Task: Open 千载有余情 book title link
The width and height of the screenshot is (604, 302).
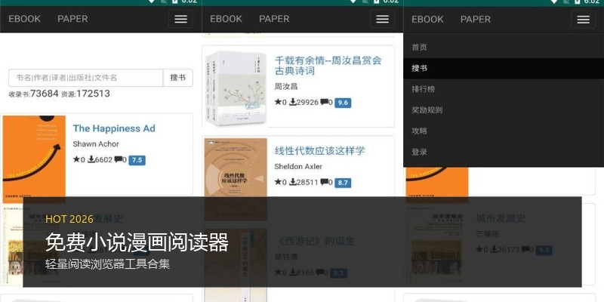Action: (x=328, y=66)
